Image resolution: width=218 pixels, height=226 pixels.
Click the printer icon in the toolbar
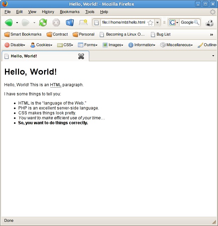[210, 23]
